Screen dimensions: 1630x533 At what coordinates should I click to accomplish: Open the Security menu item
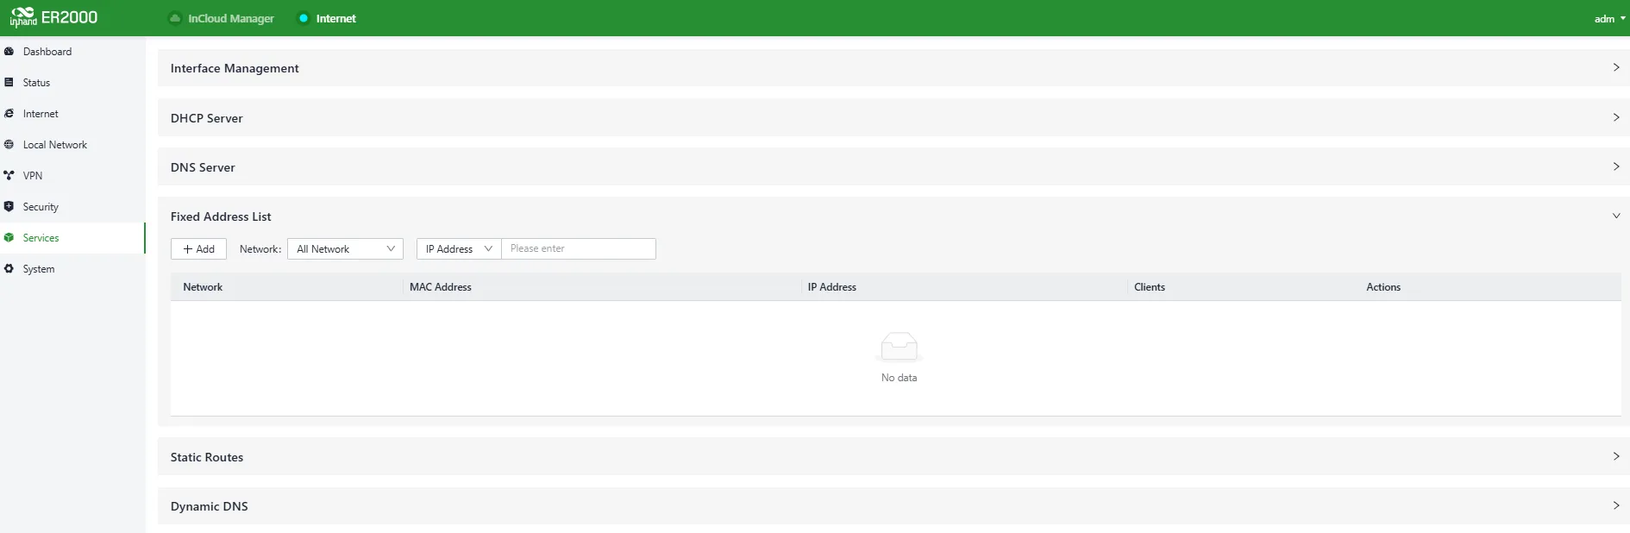(x=72, y=207)
